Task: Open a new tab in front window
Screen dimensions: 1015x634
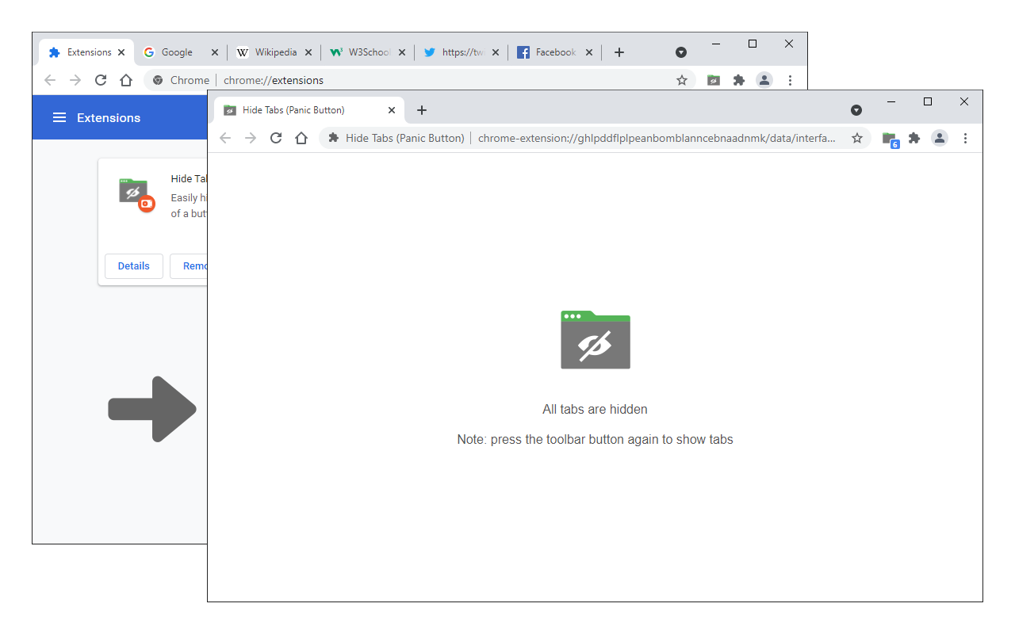Action: click(x=422, y=110)
